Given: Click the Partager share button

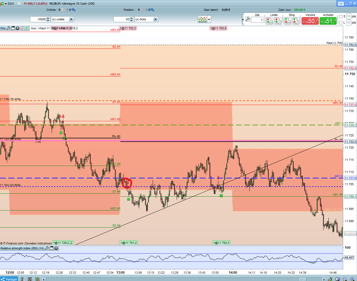Looking at the screenshot, I should click(x=9, y=279).
